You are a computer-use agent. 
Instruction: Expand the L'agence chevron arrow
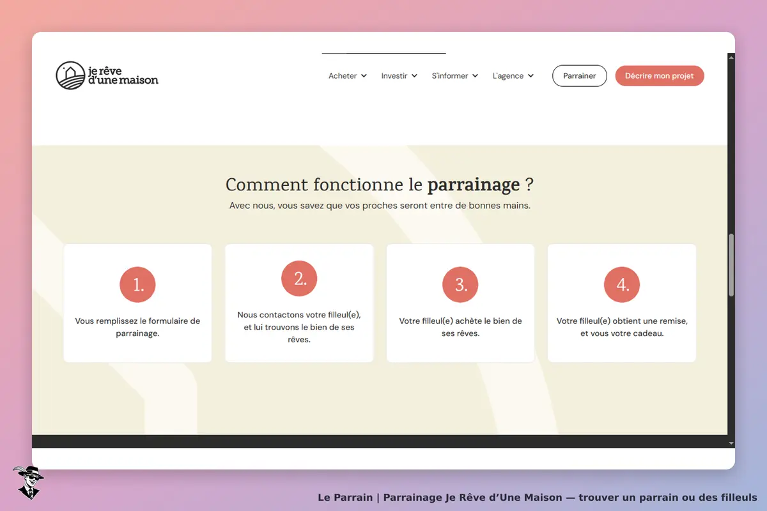531,75
